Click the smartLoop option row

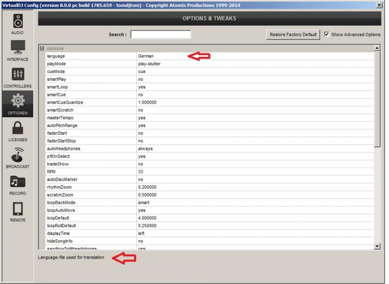(210, 87)
